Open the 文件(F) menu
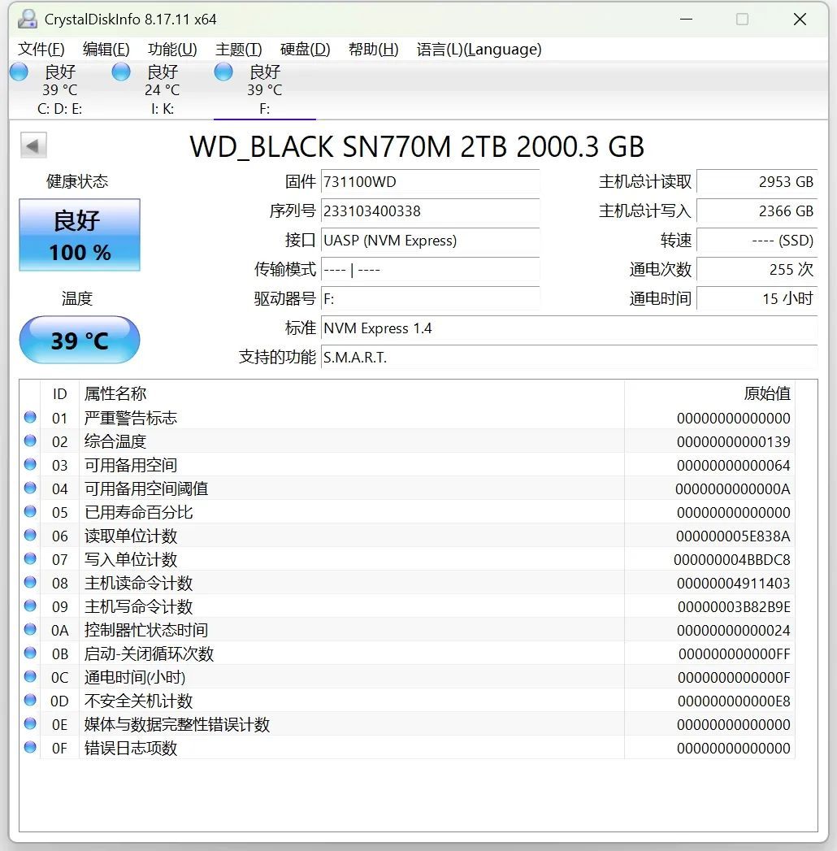 [41, 50]
